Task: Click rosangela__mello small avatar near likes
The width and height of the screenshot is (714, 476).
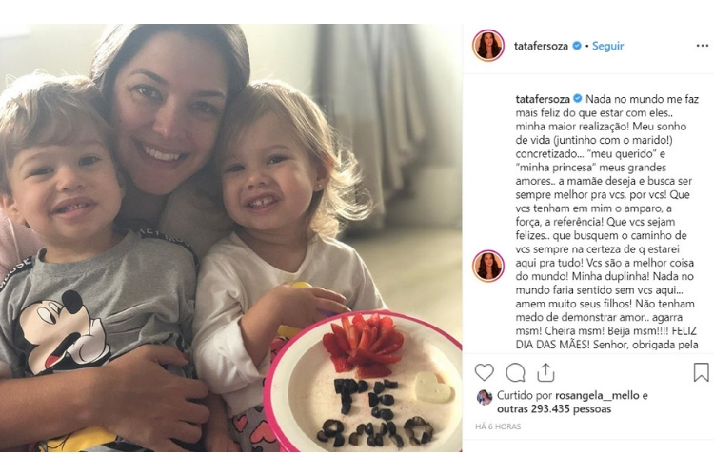Action: [x=484, y=397]
